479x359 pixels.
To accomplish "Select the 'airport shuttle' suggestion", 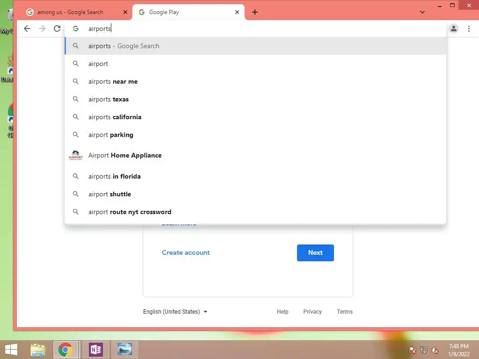I will (x=256, y=194).
